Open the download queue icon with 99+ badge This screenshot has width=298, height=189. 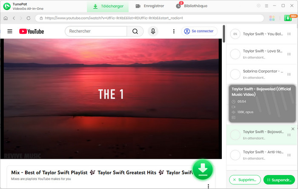(x=288, y=18)
